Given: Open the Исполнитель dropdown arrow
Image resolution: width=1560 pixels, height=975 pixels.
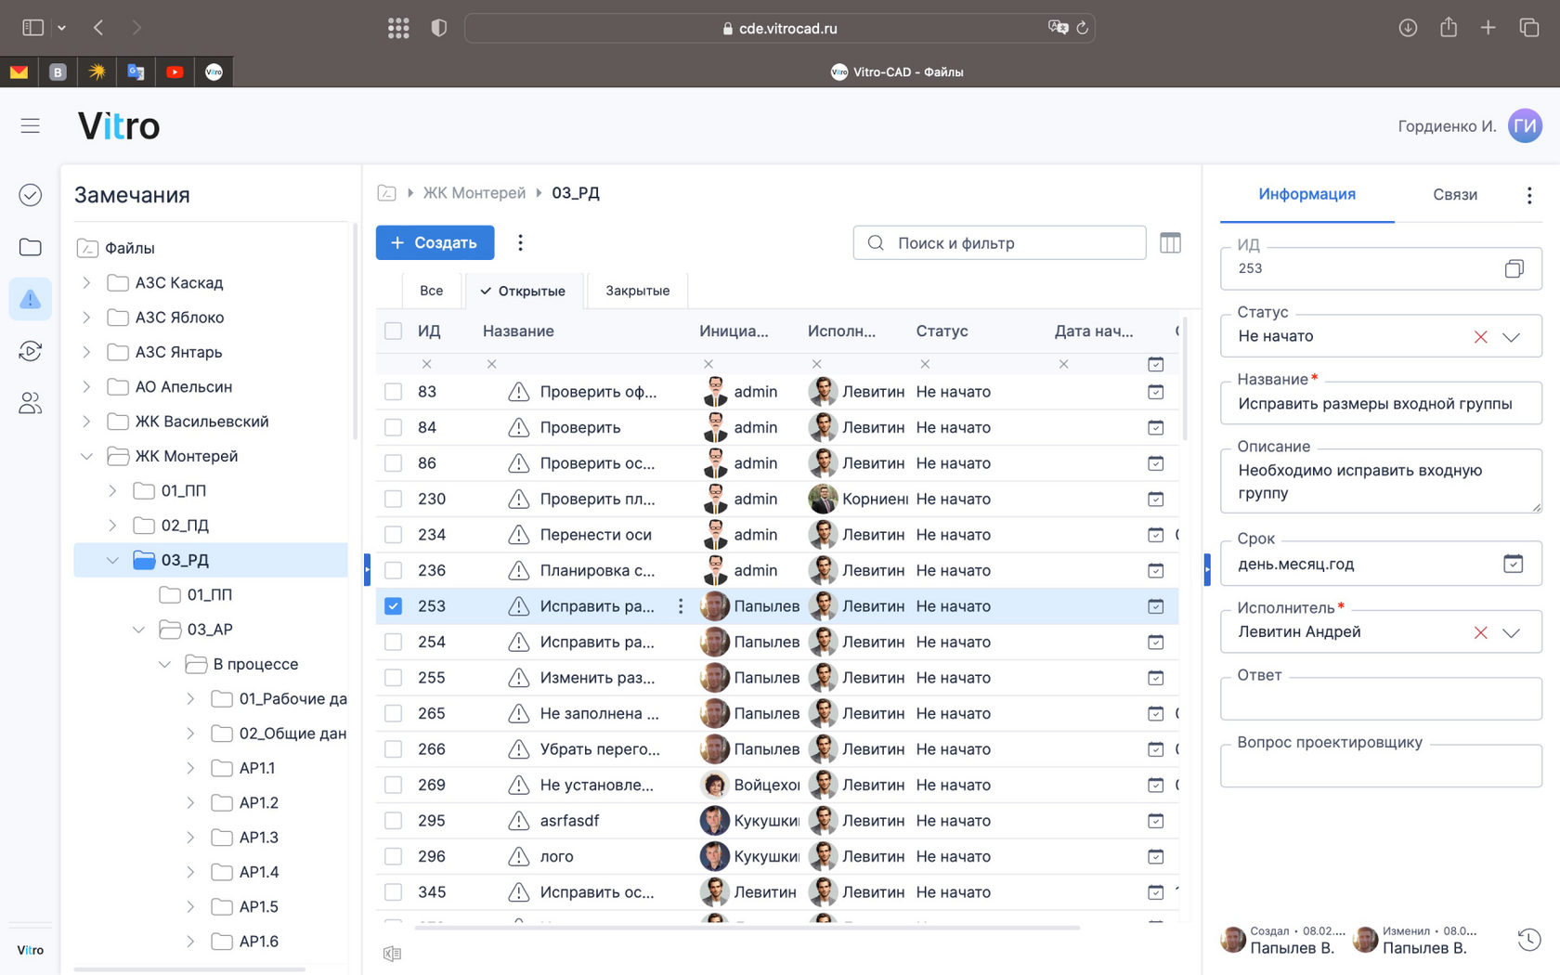Looking at the screenshot, I should click(x=1512, y=632).
